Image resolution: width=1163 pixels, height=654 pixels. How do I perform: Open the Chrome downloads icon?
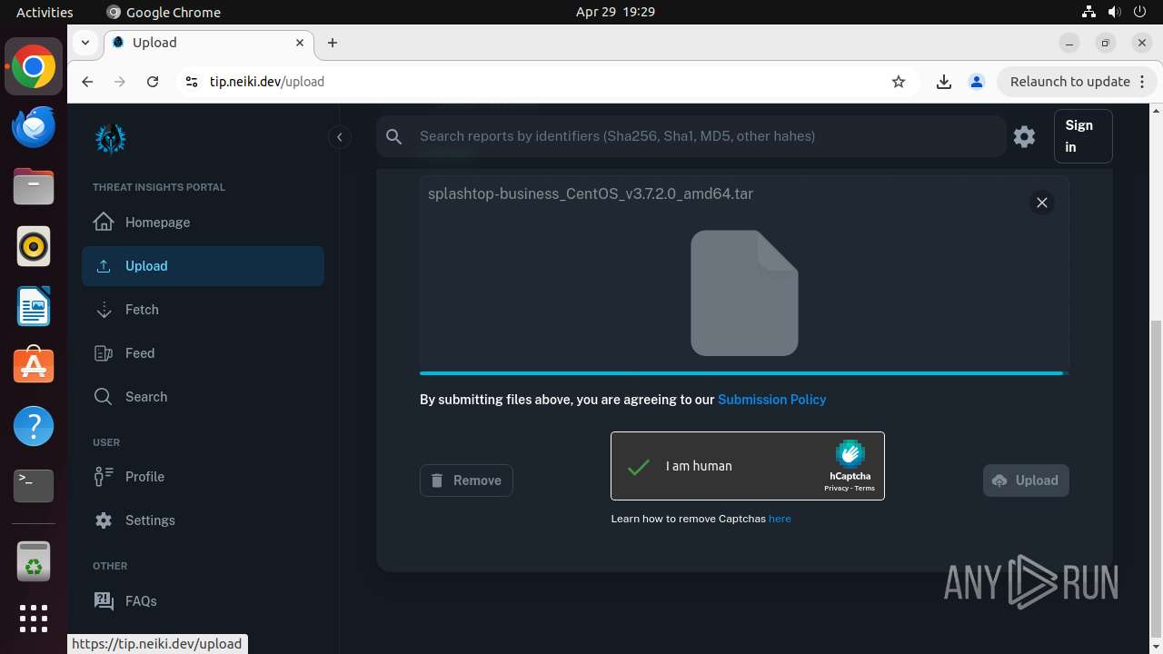tap(944, 82)
